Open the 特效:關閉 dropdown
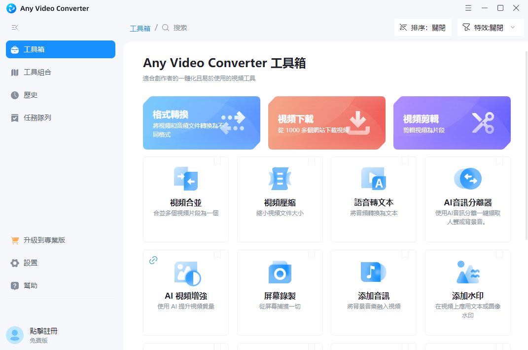 (x=491, y=27)
